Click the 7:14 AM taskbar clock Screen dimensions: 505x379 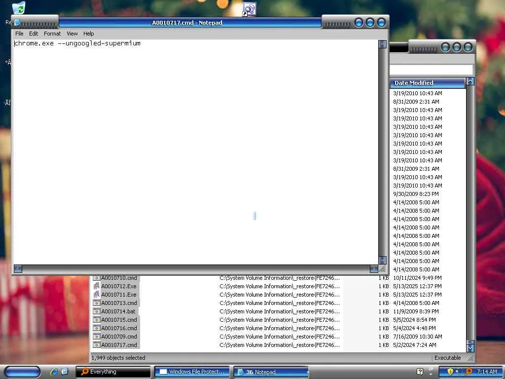487,372
